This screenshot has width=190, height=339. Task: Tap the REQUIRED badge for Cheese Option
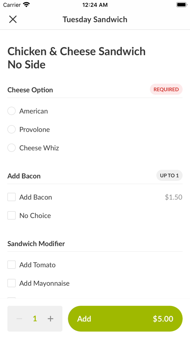point(166,89)
